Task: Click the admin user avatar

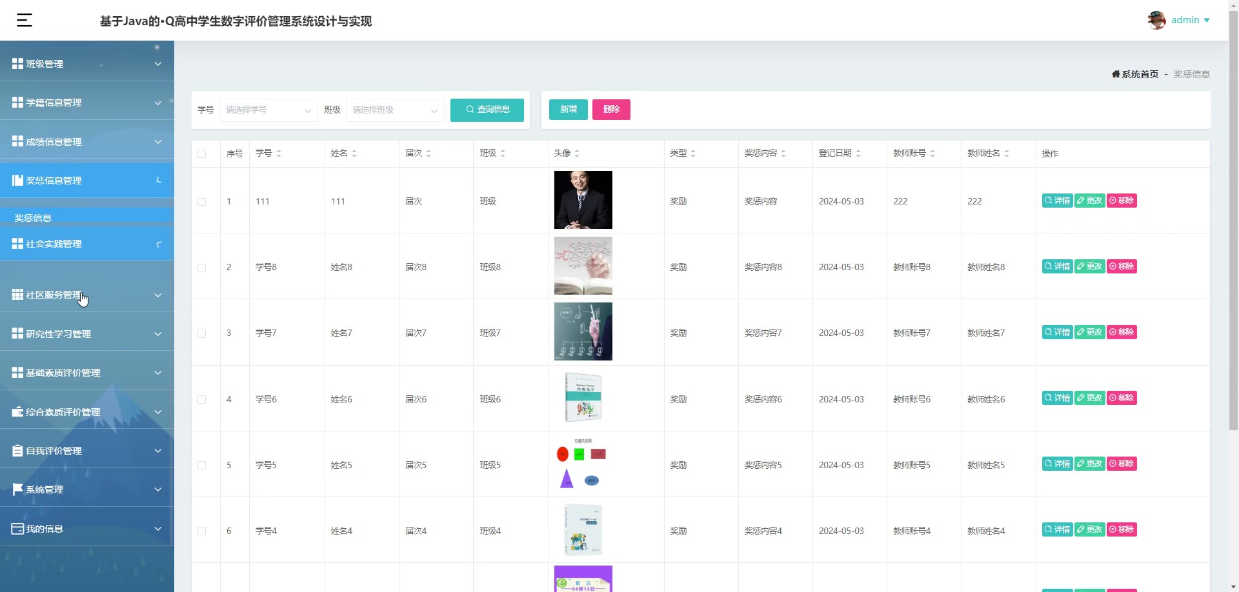Action: tap(1156, 20)
